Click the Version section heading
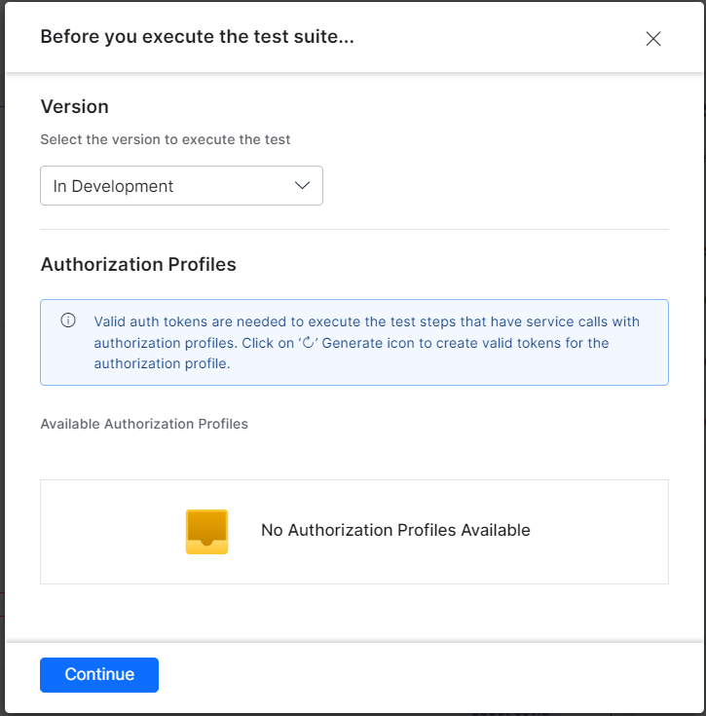Viewport: 706px width, 716px height. click(74, 106)
